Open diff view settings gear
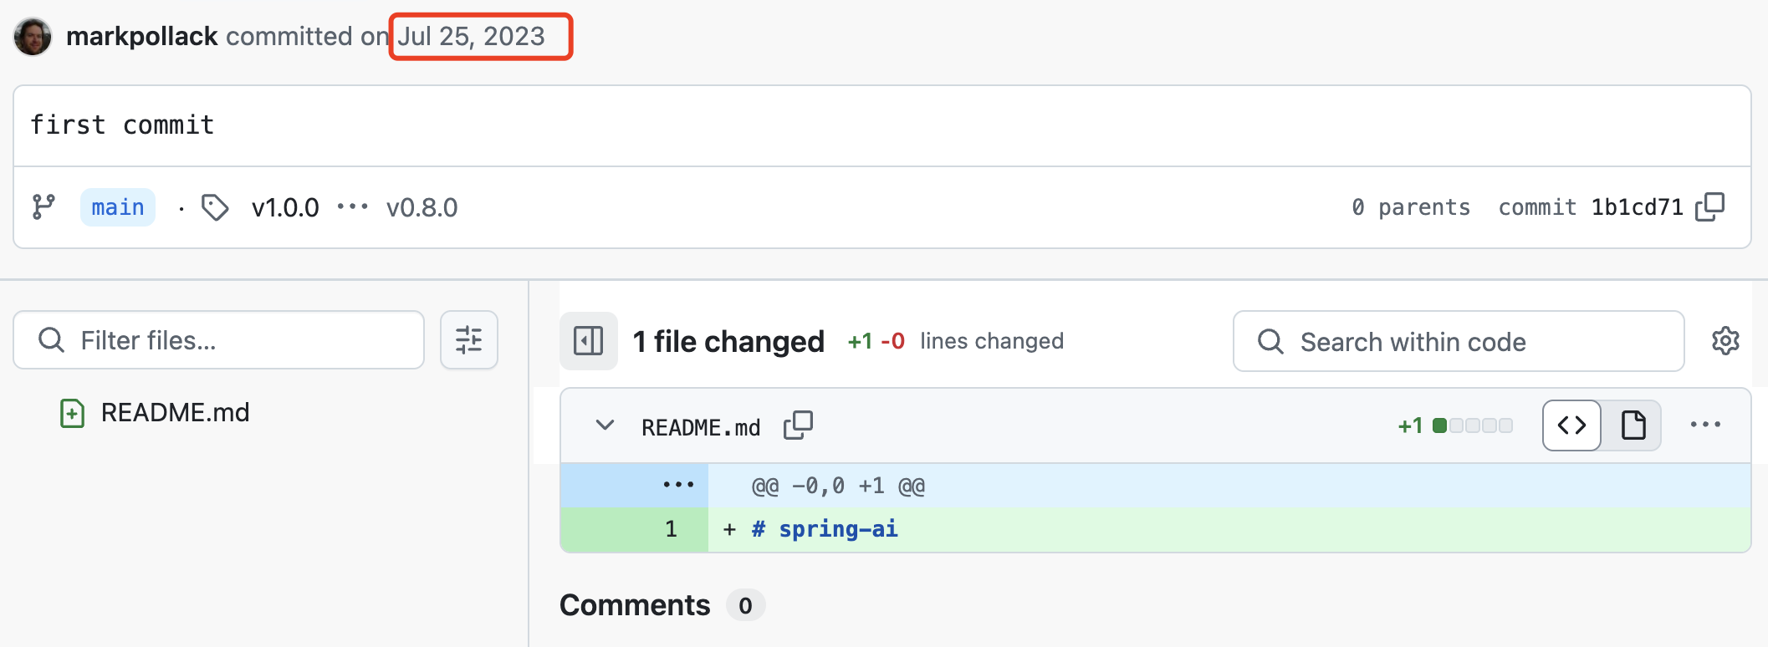1768x647 pixels. point(1725,341)
